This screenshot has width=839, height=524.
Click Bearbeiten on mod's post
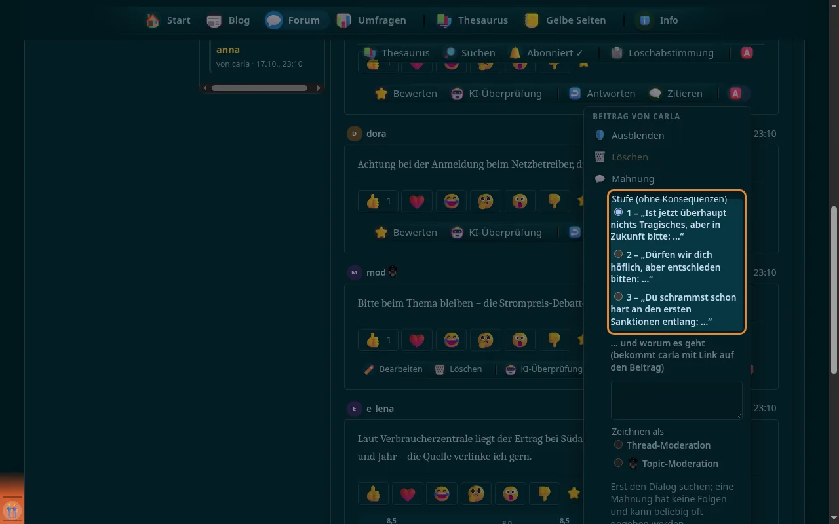[x=393, y=369]
